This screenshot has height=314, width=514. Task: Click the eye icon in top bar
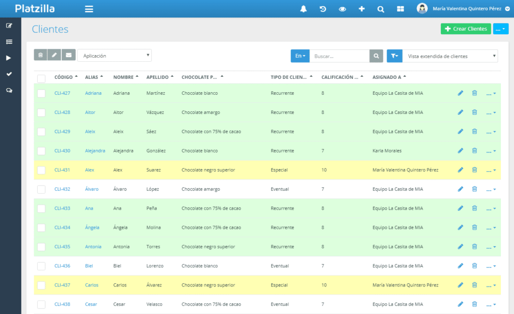click(x=342, y=9)
